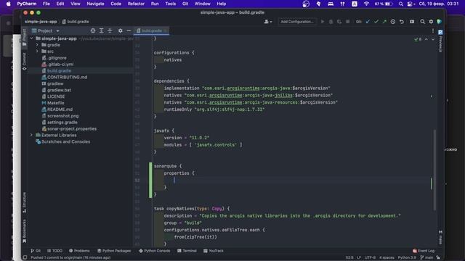
Task: Hide the Project panel with the minus icon
Action: point(129,30)
